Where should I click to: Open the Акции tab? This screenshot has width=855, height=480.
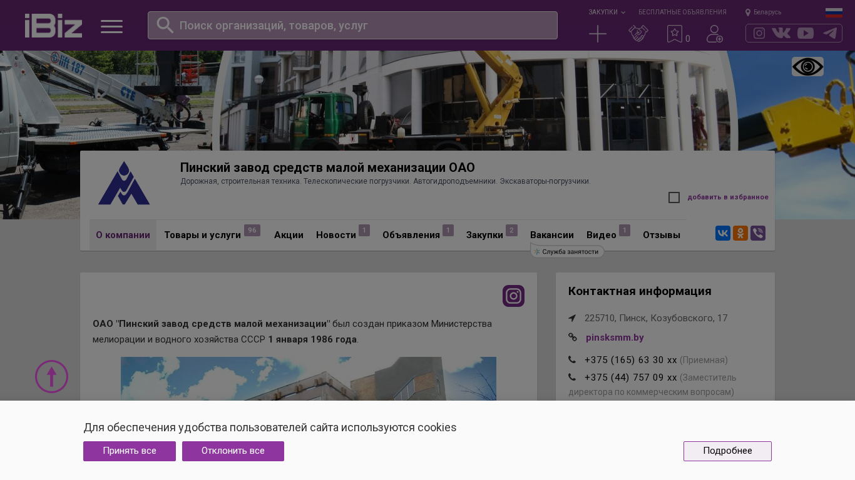tap(289, 235)
